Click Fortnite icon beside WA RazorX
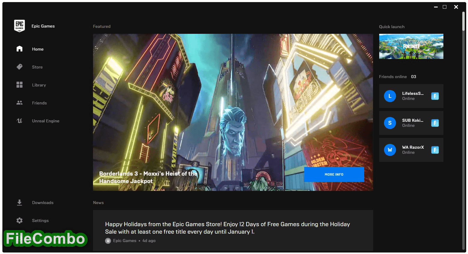This screenshot has width=468, height=254. (435, 150)
